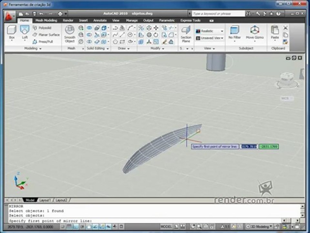Click the Rotate tool in Modify panel
310x233 pixels.
click(x=156, y=35)
